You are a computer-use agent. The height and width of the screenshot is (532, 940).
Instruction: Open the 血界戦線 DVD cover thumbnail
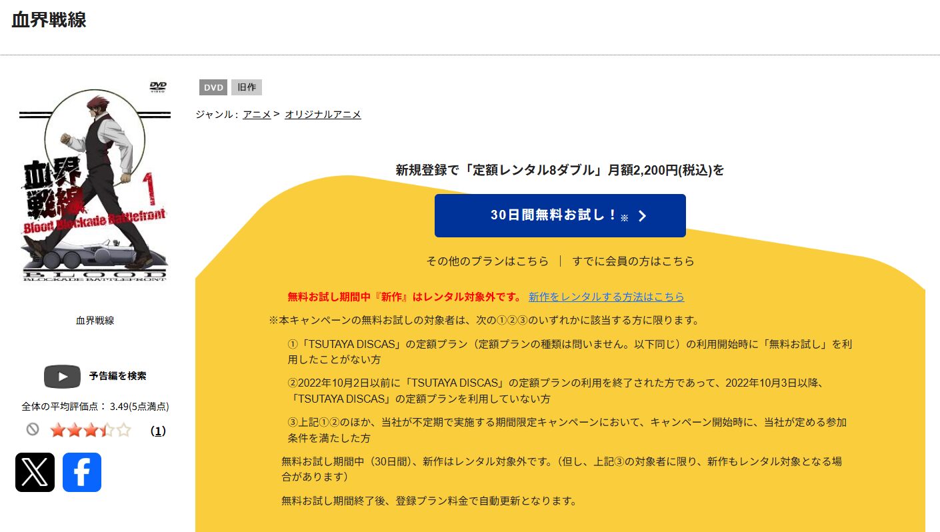coord(95,181)
